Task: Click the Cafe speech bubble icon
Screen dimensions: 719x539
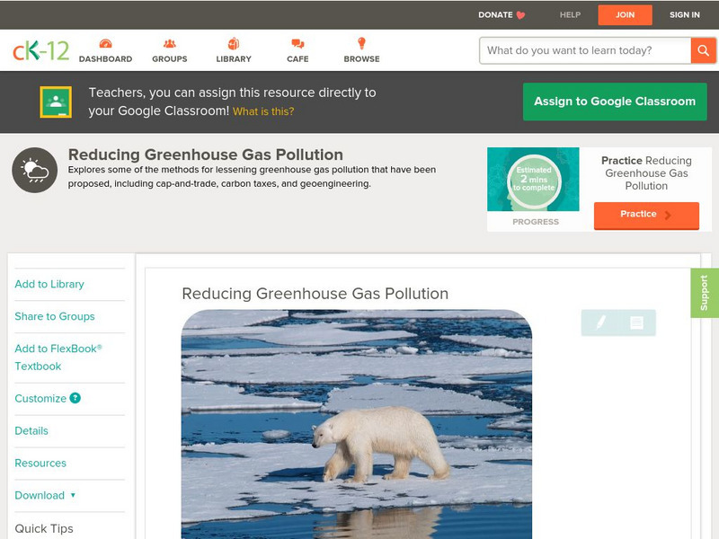Action: tap(297, 42)
